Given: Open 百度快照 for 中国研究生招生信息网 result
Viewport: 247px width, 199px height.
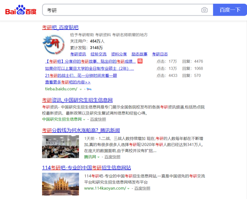Looking at the screenshot, I should [x=98, y=119].
